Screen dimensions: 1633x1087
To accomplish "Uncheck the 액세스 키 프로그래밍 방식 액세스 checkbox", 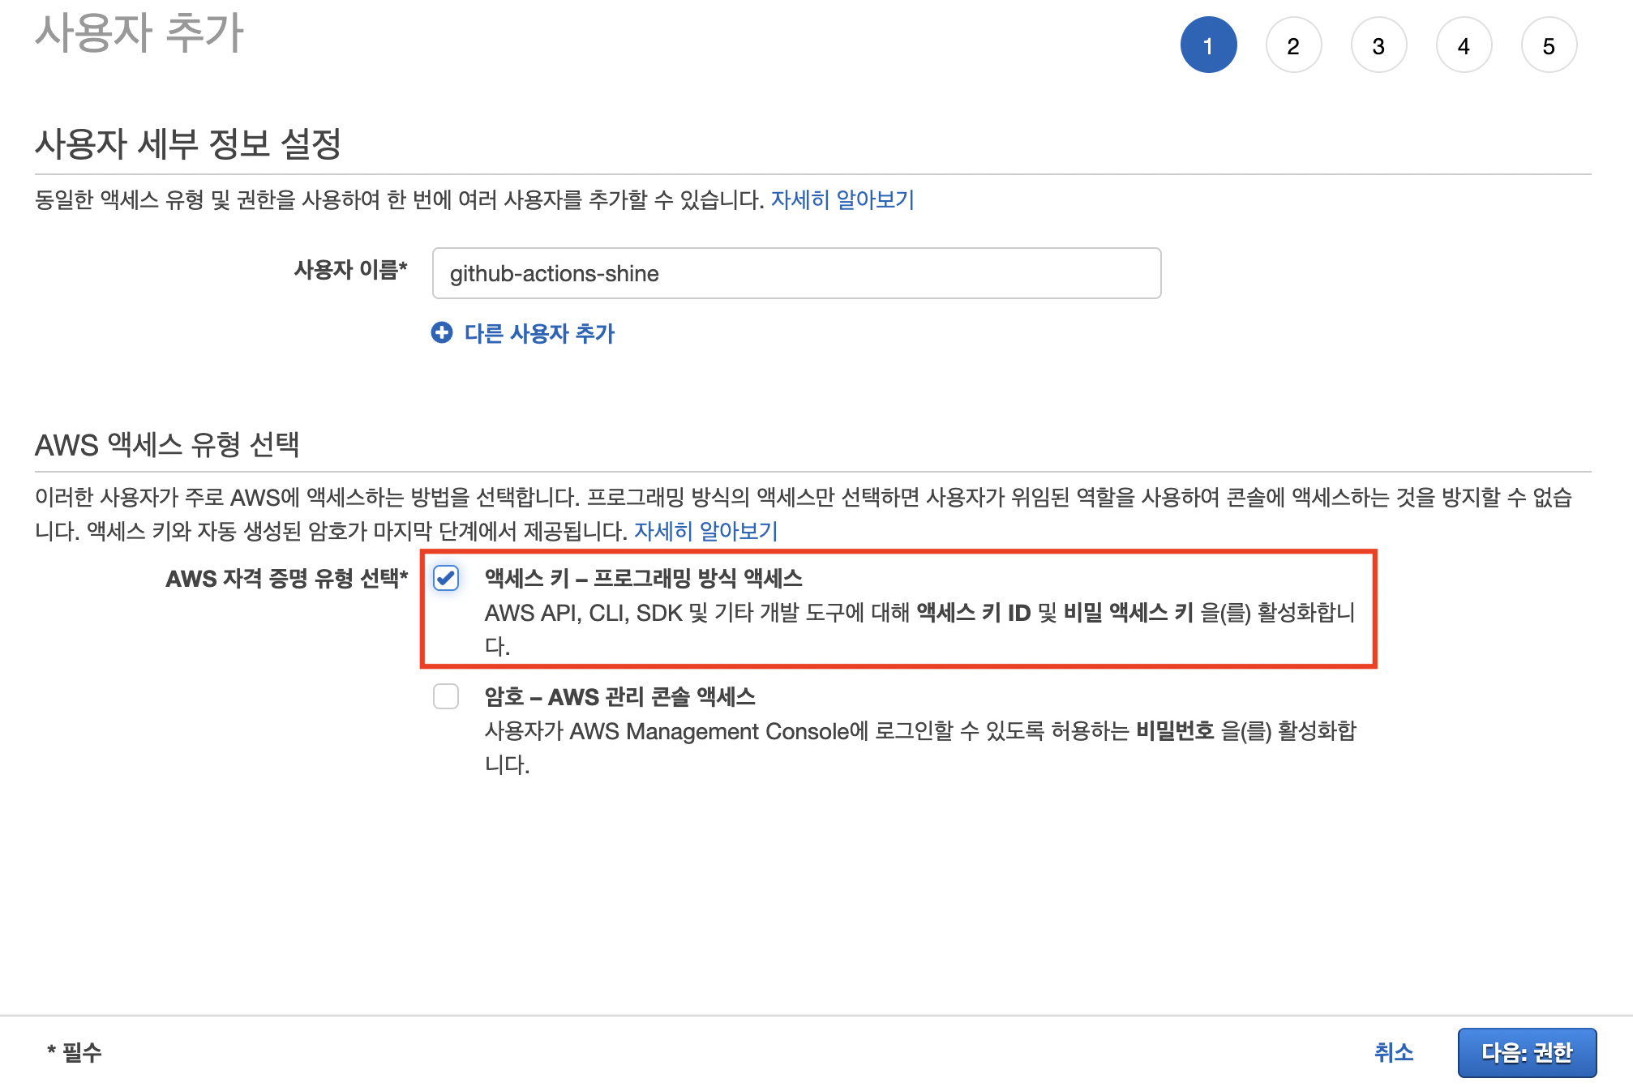I will pyautogui.click(x=446, y=578).
